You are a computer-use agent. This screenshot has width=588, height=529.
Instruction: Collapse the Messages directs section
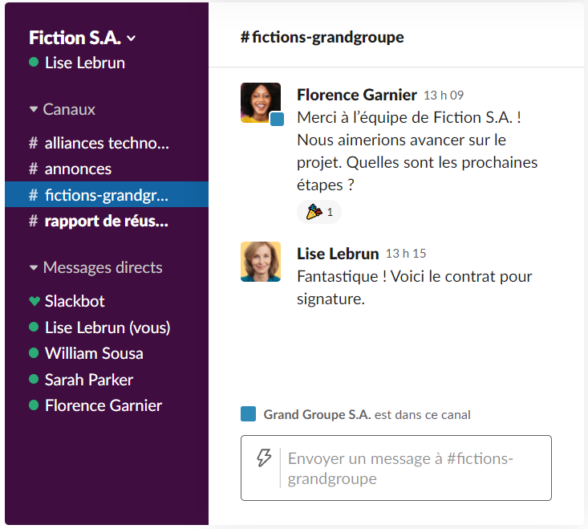34,267
